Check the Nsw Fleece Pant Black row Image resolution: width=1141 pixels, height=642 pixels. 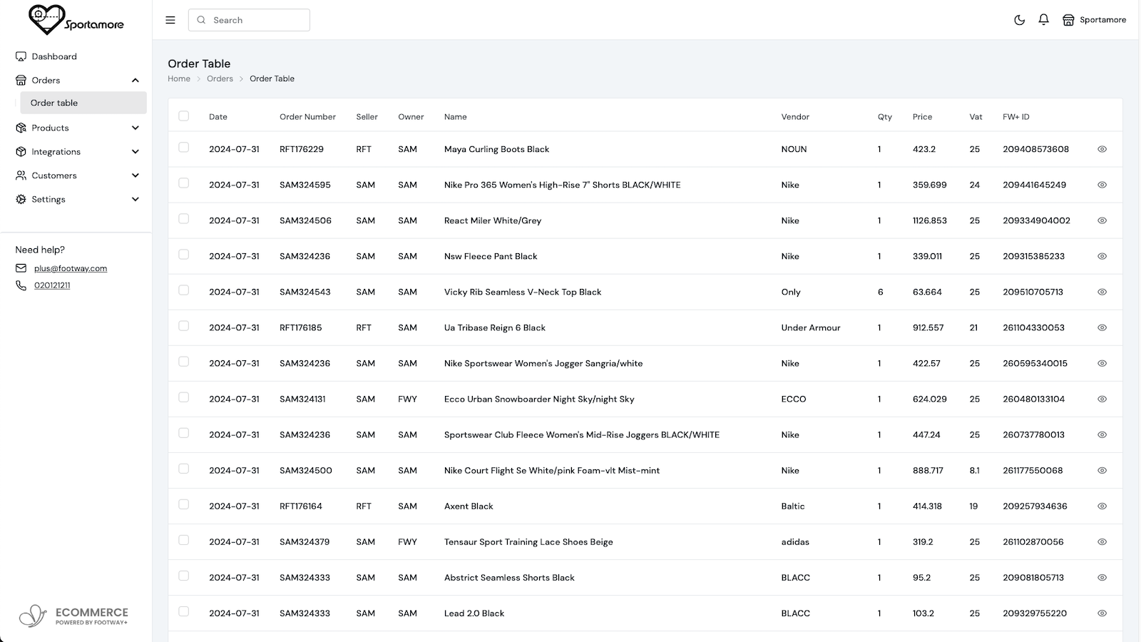pyautogui.click(x=184, y=255)
